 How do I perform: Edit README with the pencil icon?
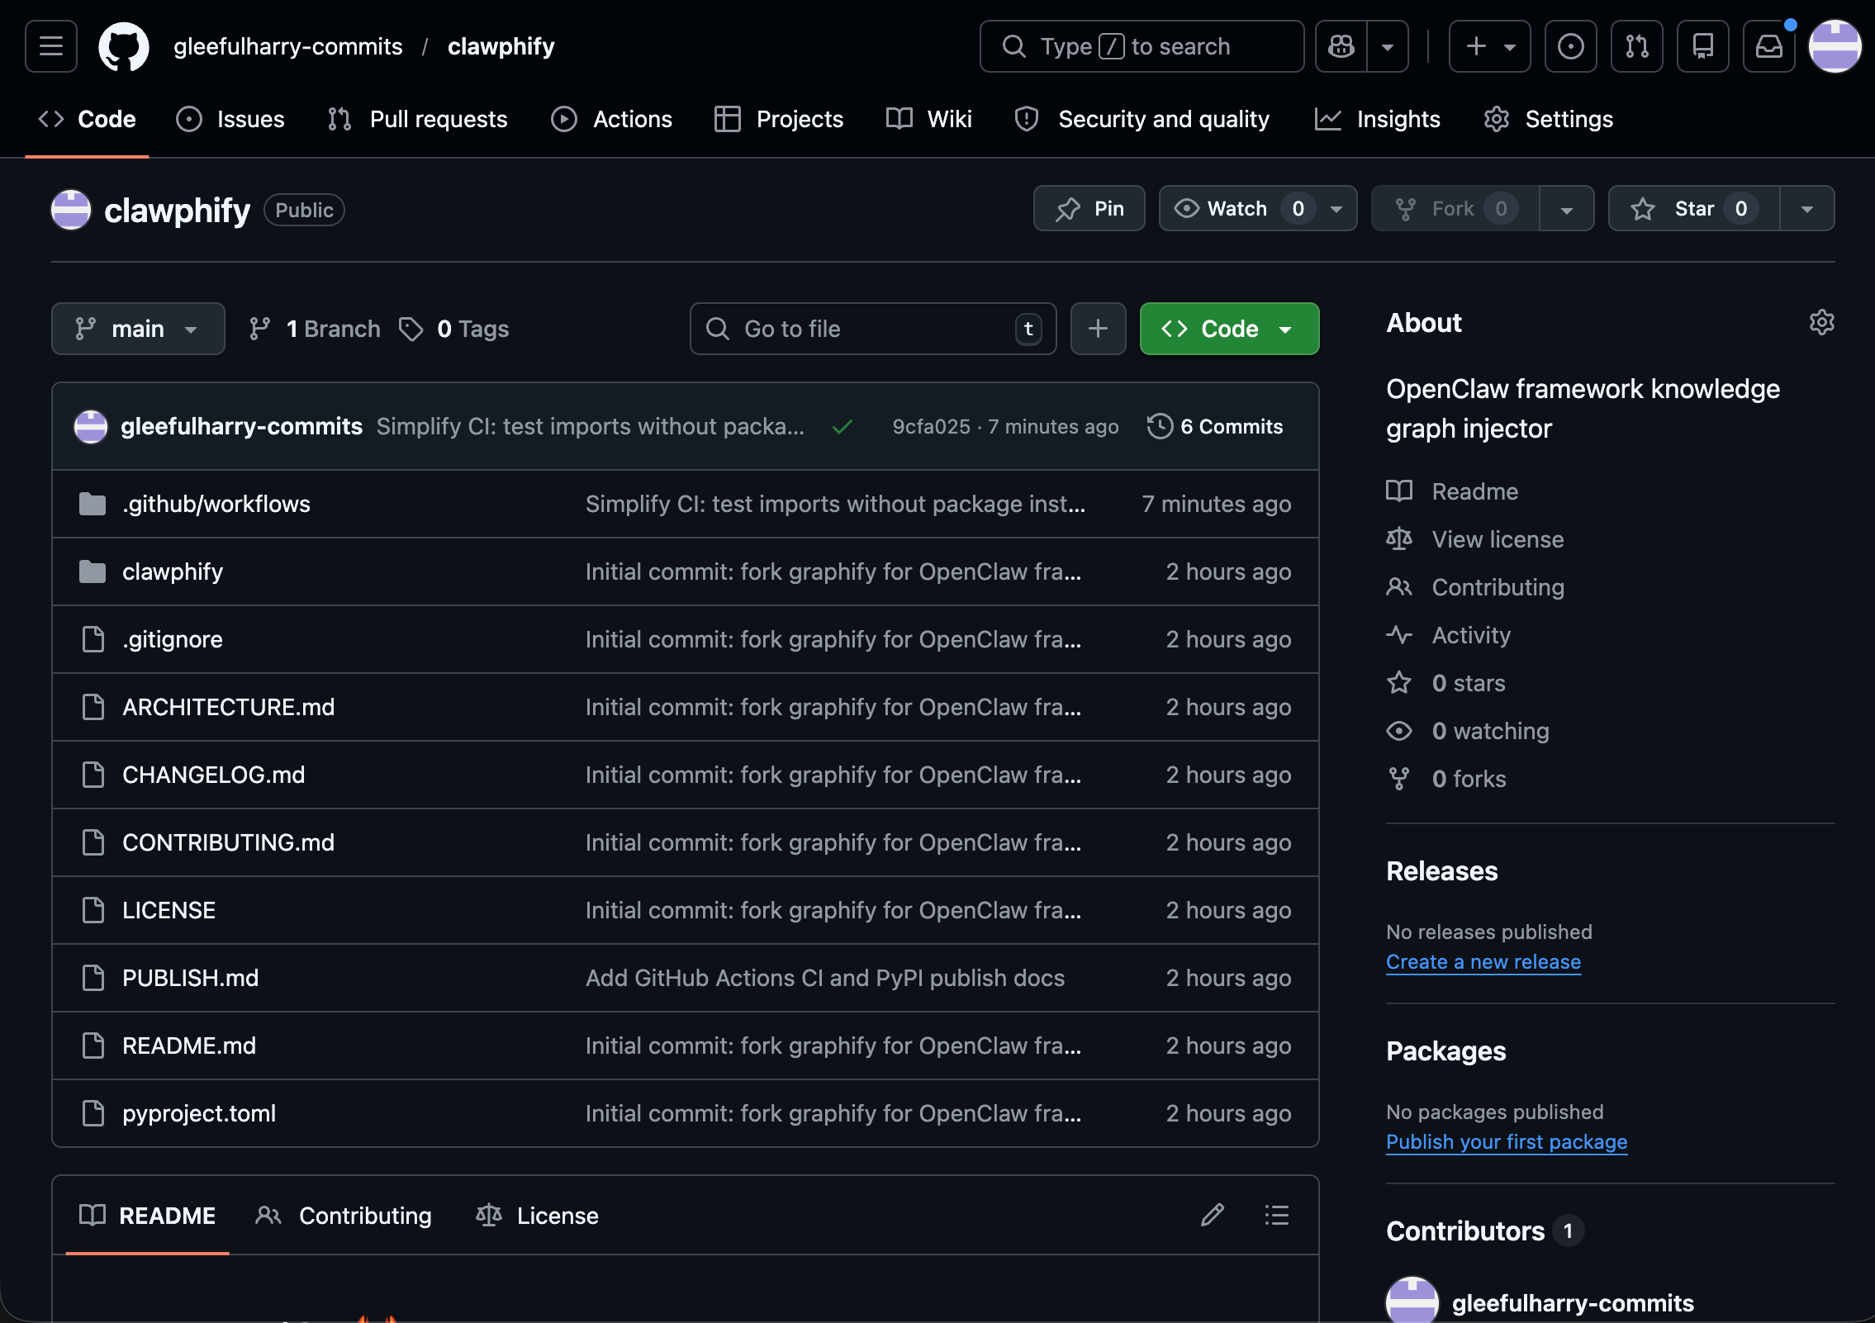point(1212,1215)
